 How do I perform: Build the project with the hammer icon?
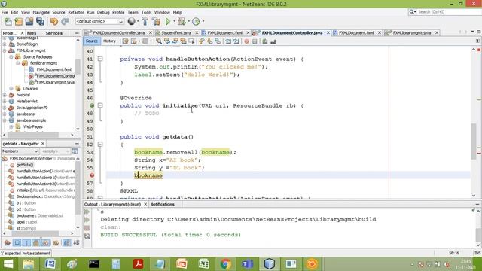(145, 22)
